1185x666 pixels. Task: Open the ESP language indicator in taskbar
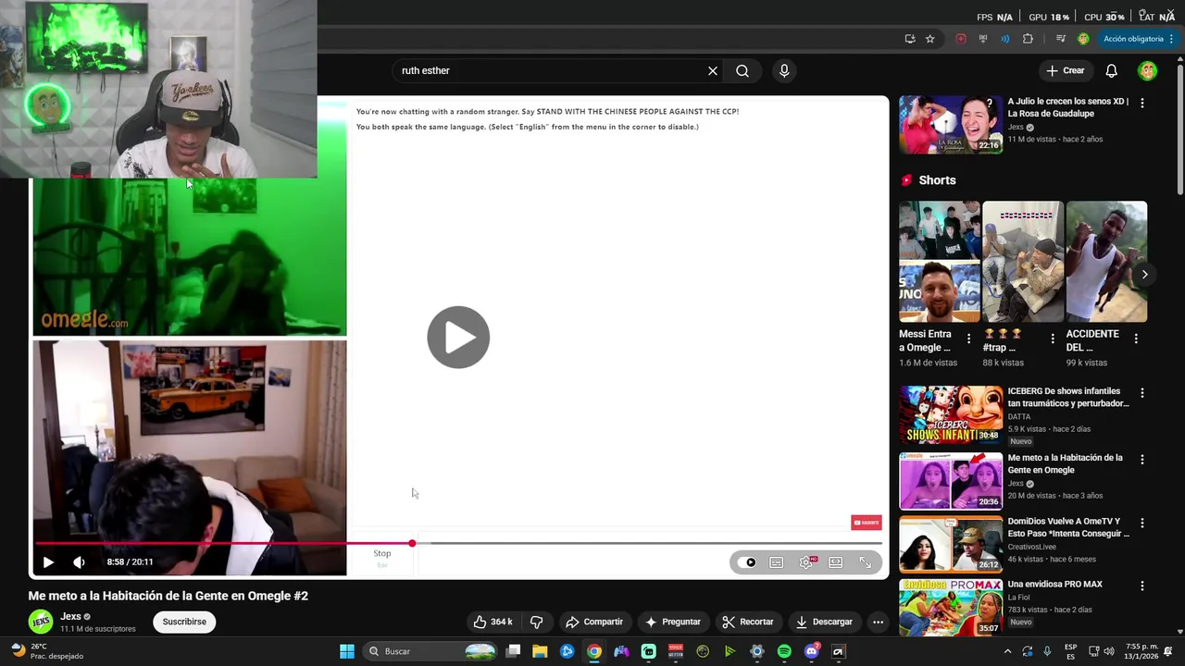[x=1070, y=651]
